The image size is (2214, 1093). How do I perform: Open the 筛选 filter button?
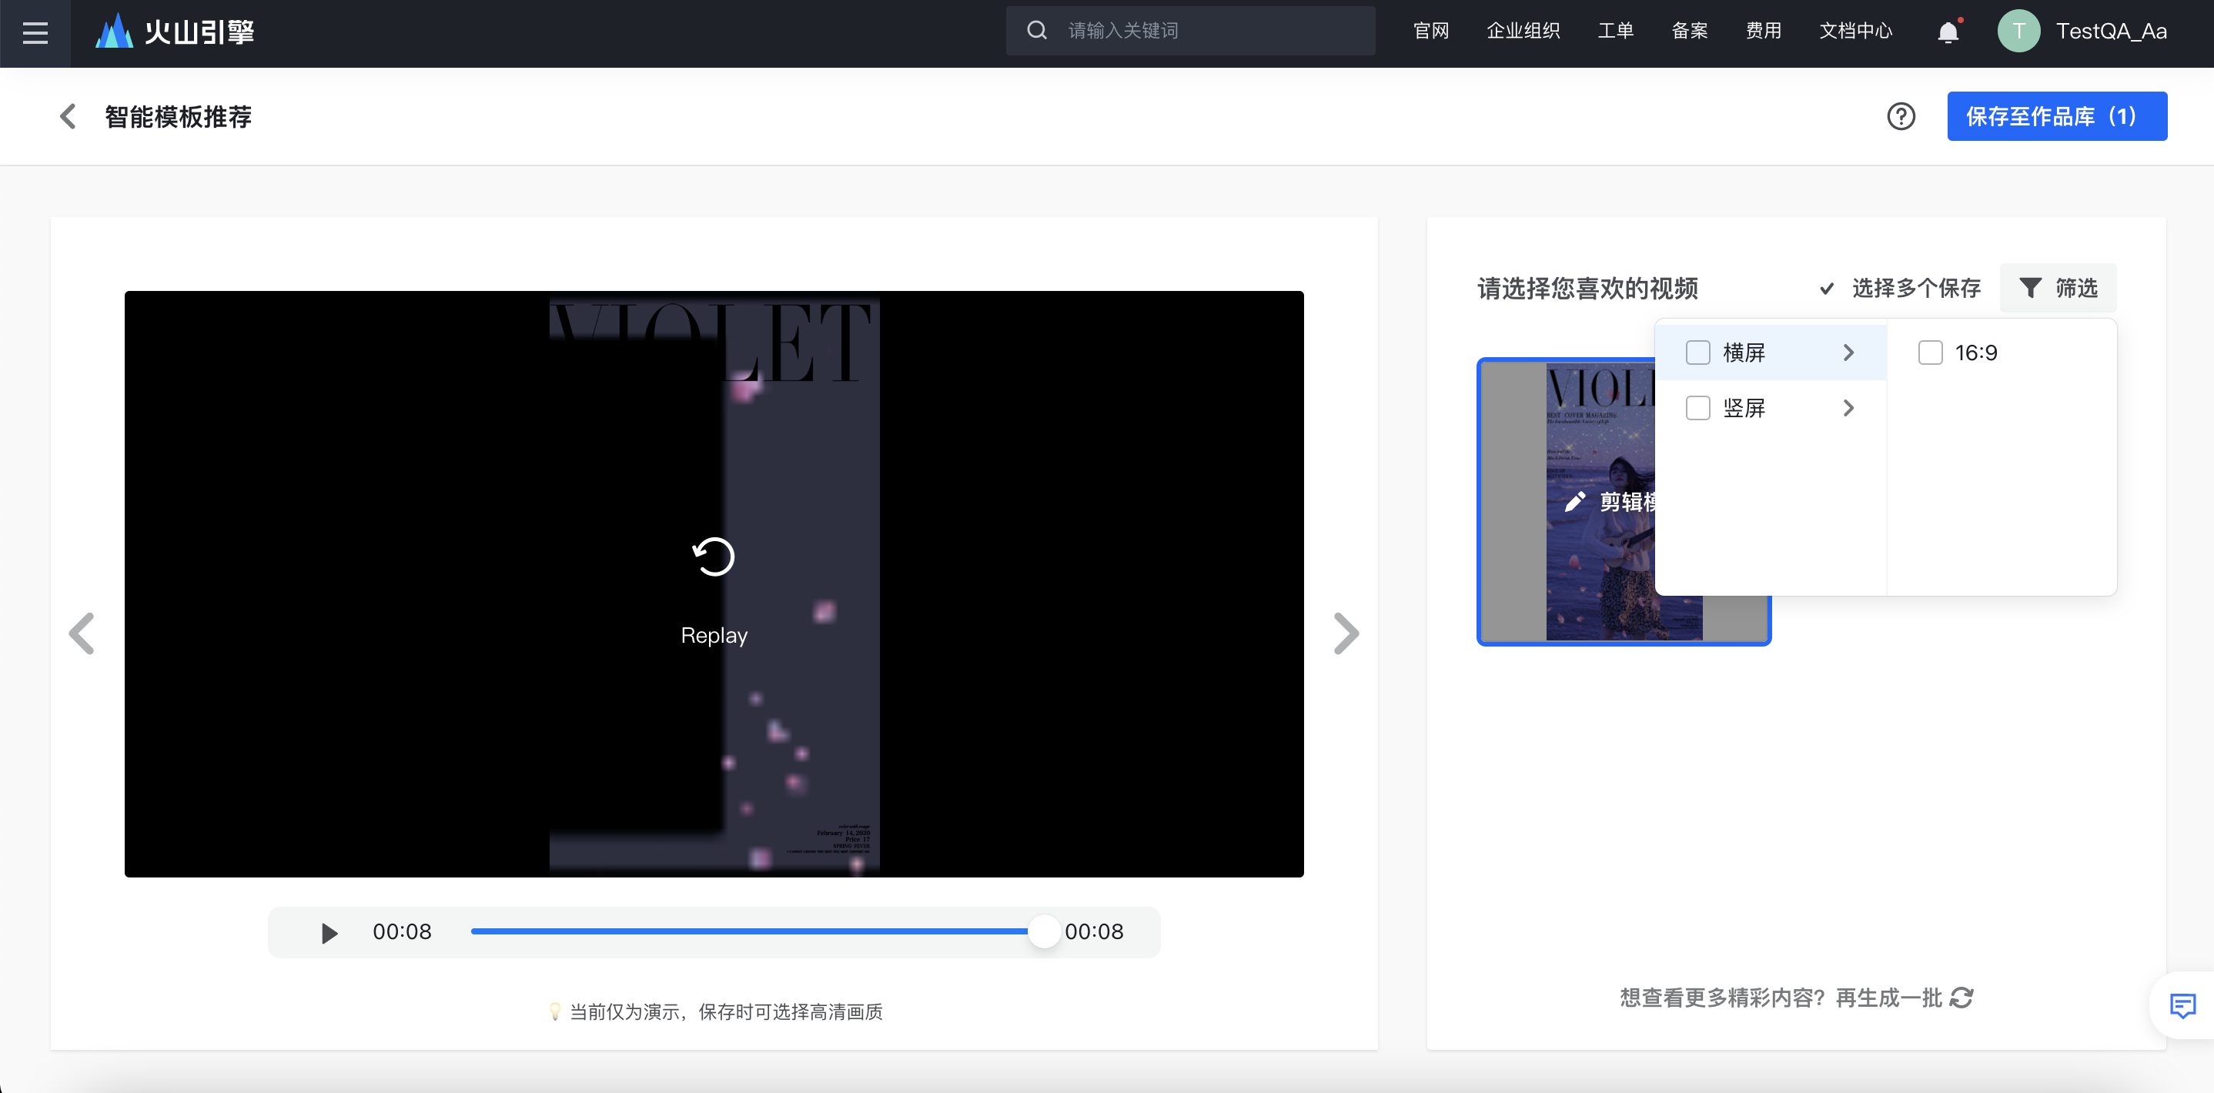[2058, 288]
